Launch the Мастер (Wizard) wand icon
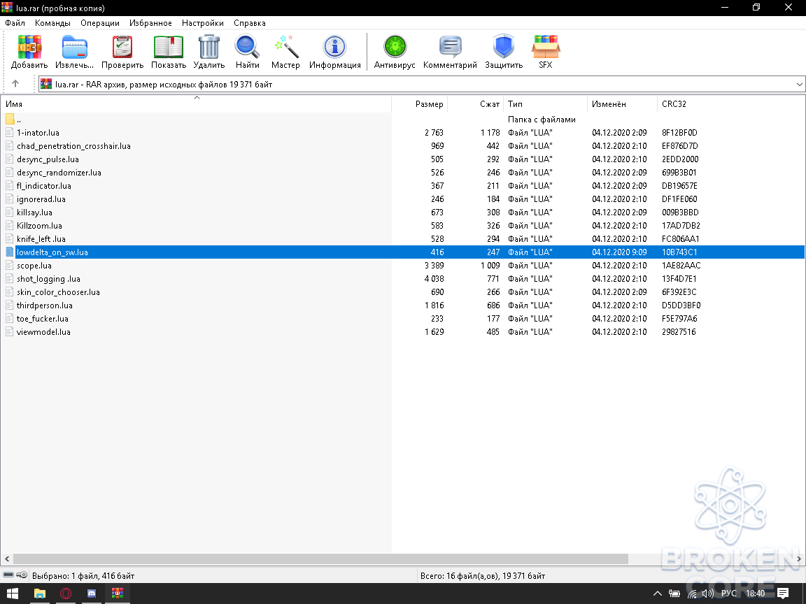The height and width of the screenshot is (604, 806). (285, 48)
